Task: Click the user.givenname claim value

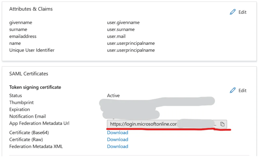Action: [x=123, y=23]
